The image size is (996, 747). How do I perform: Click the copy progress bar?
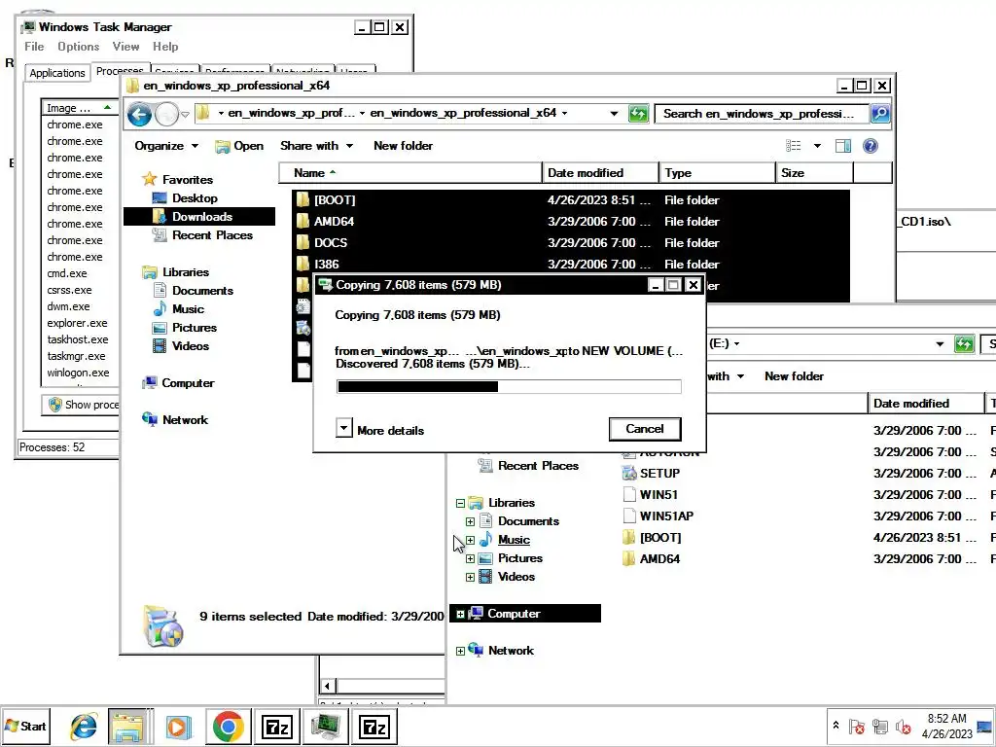point(509,386)
